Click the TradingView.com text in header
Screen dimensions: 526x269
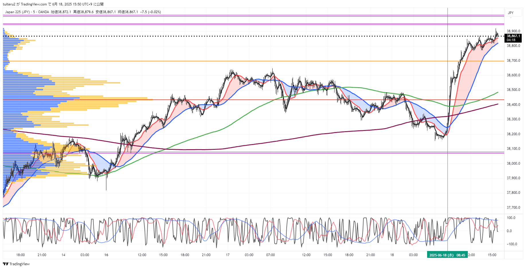[x=34, y=4]
